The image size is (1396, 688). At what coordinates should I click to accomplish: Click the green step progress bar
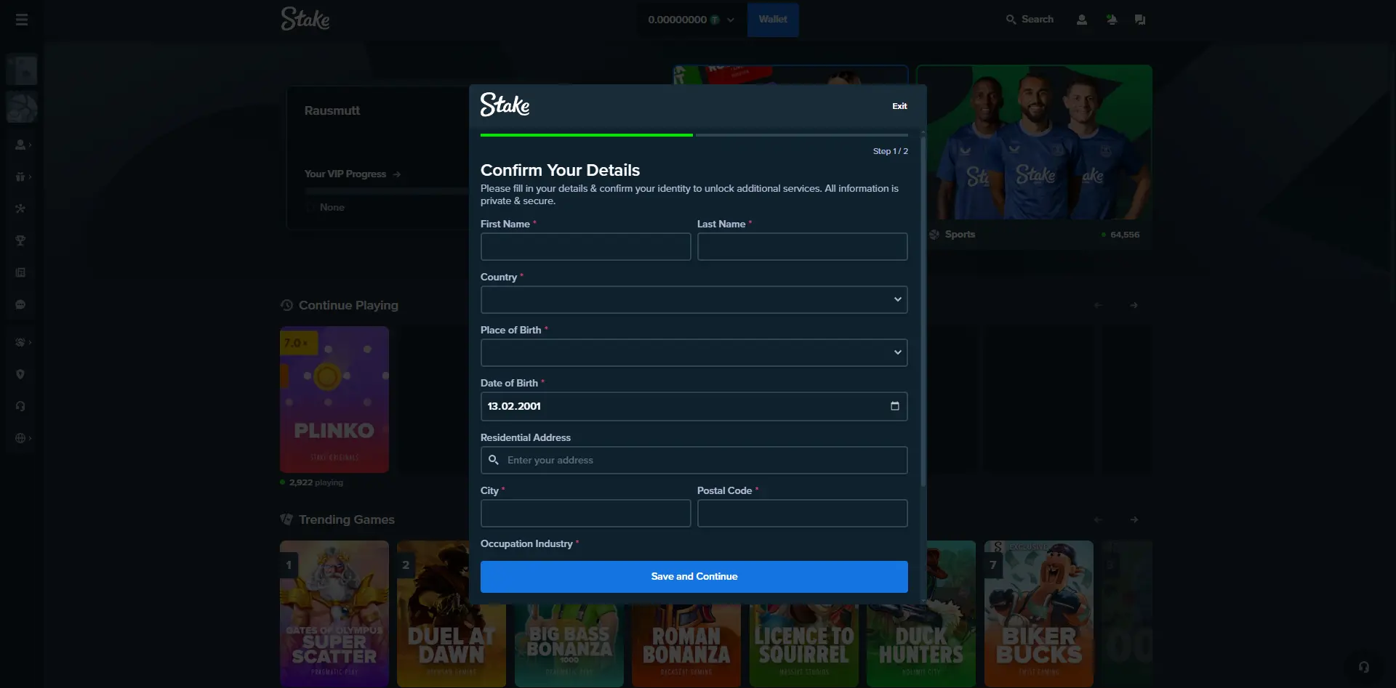(587, 135)
